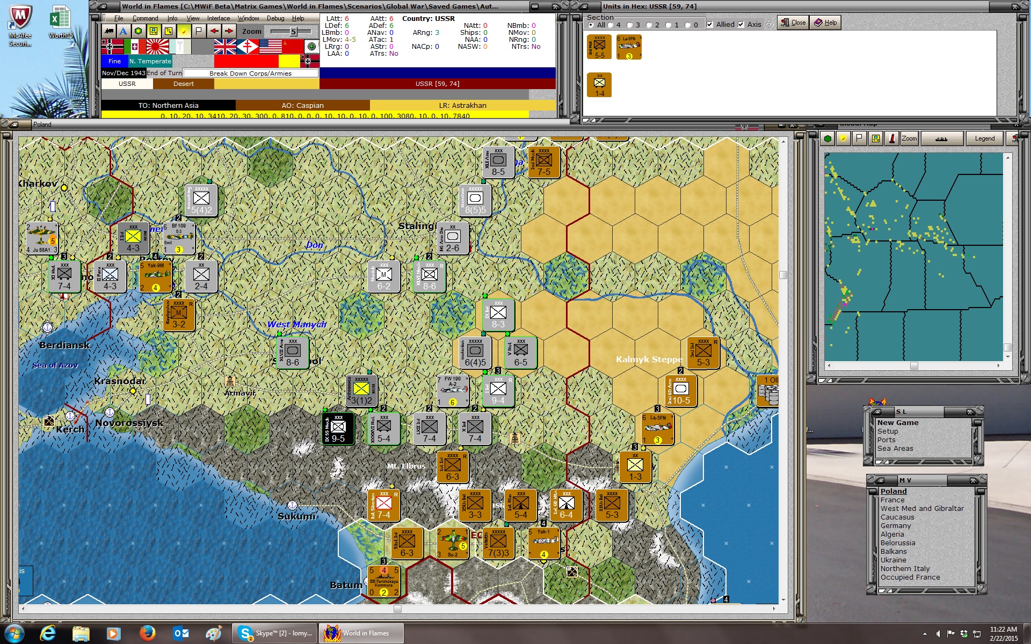The width and height of the screenshot is (1031, 644).
Task: Select Ukraine in the M V list
Action: point(894,560)
